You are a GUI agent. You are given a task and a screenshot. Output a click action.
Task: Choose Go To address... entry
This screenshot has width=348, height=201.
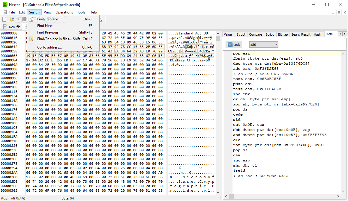[x=63, y=47]
